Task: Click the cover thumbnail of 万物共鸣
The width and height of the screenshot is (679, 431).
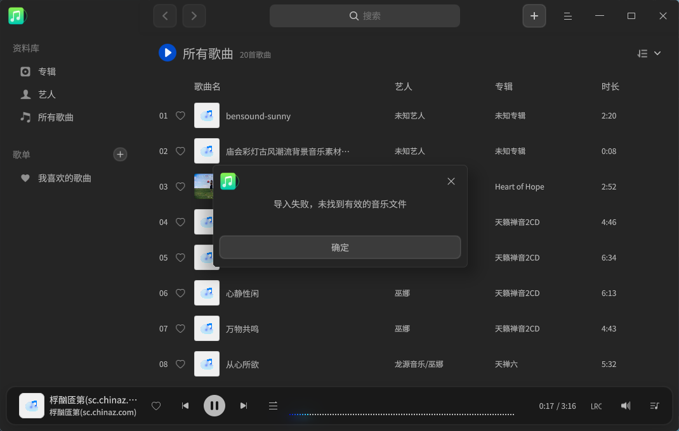Action: tap(207, 328)
